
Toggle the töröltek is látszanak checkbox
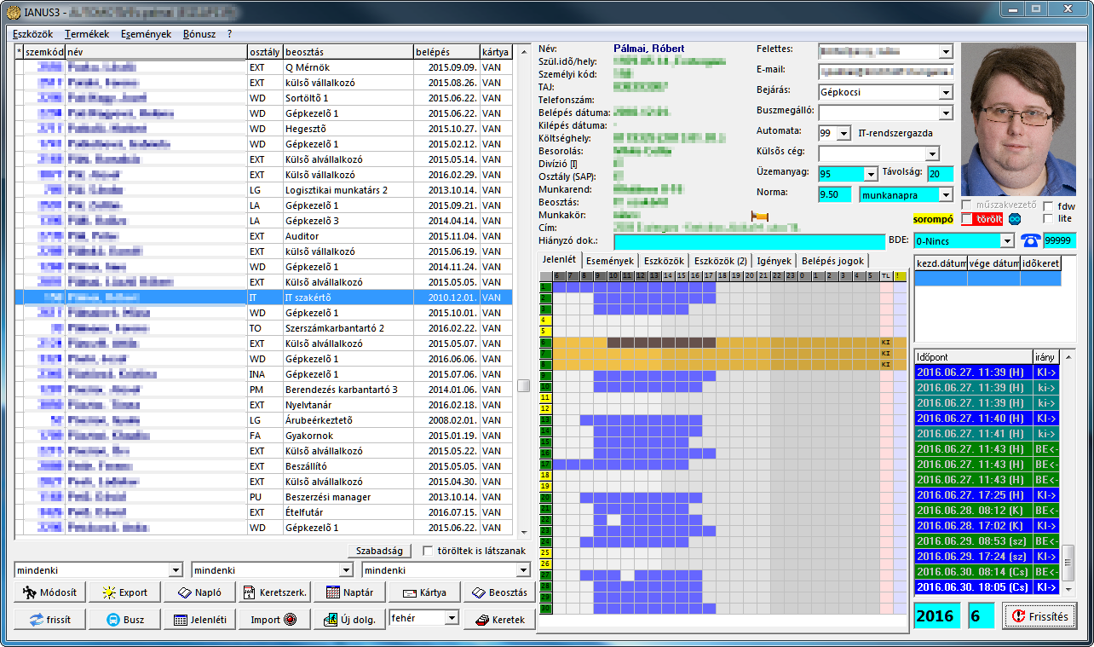coord(429,551)
